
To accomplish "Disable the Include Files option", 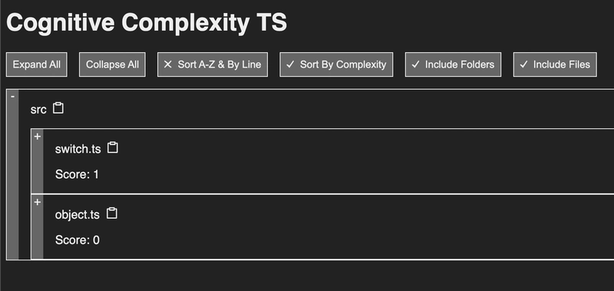I will click(x=555, y=64).
